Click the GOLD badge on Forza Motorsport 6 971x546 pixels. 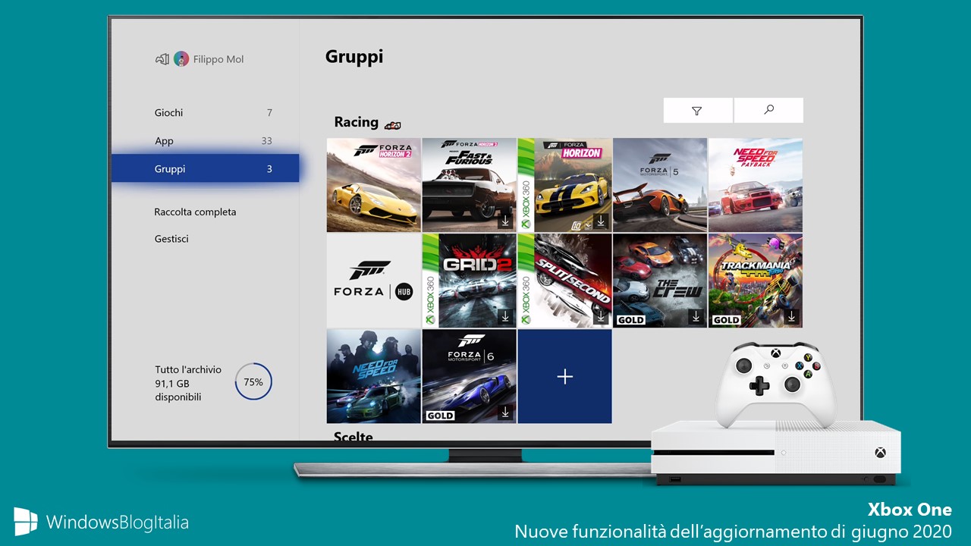point(440,416)
